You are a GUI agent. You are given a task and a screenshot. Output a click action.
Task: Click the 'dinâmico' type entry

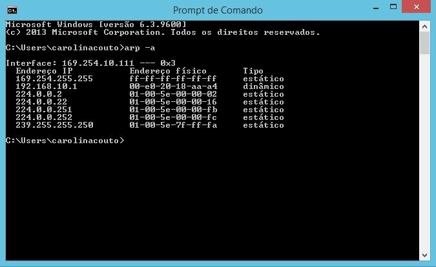pos(264,86)
